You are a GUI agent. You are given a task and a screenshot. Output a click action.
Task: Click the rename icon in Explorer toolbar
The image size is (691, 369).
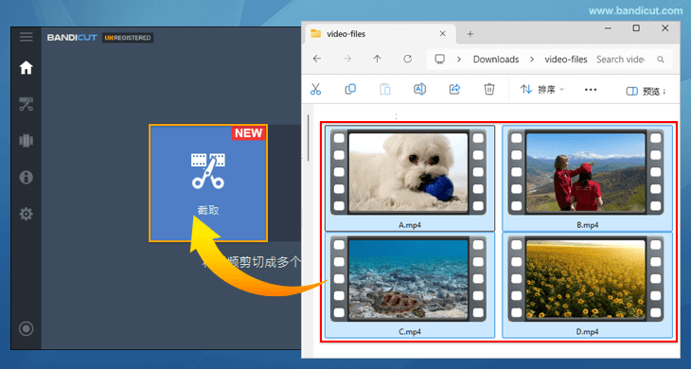click(x=419, y=89)
